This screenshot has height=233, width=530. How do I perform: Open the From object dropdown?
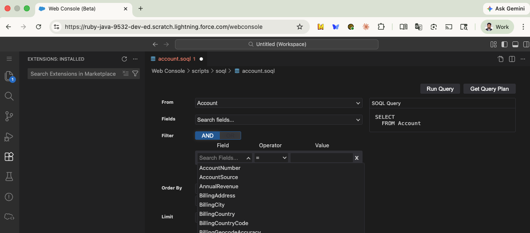coord(279,103)
